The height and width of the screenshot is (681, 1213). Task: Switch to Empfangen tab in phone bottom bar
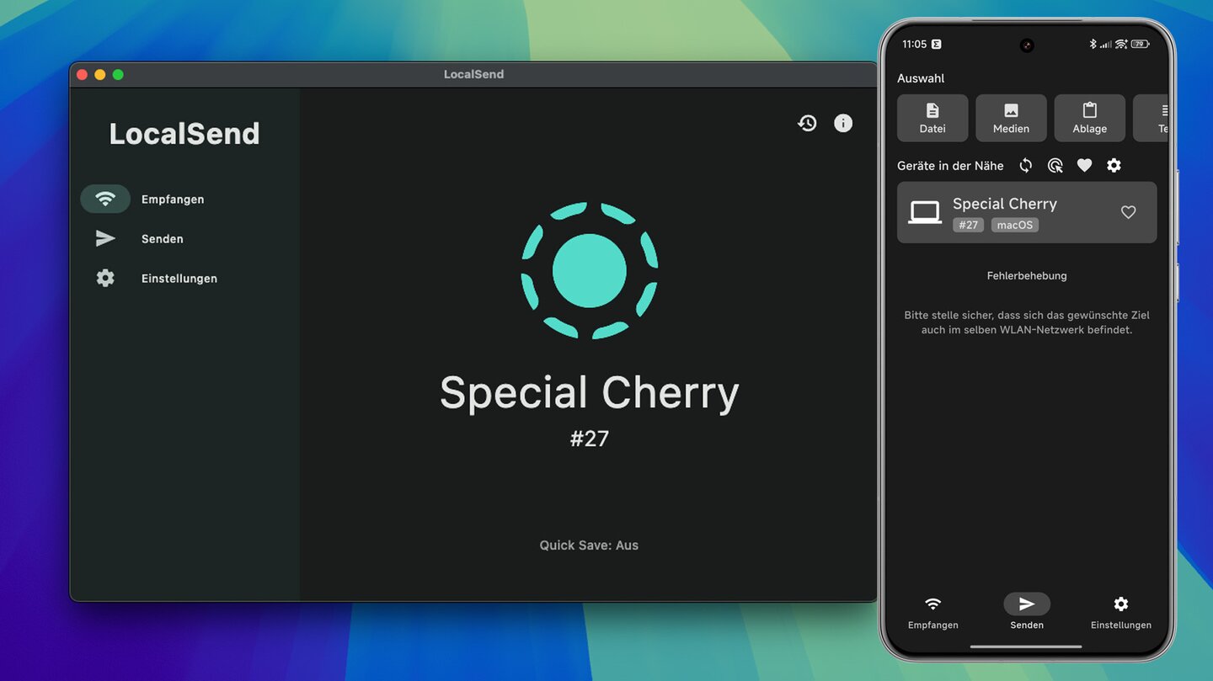point(932,612)
